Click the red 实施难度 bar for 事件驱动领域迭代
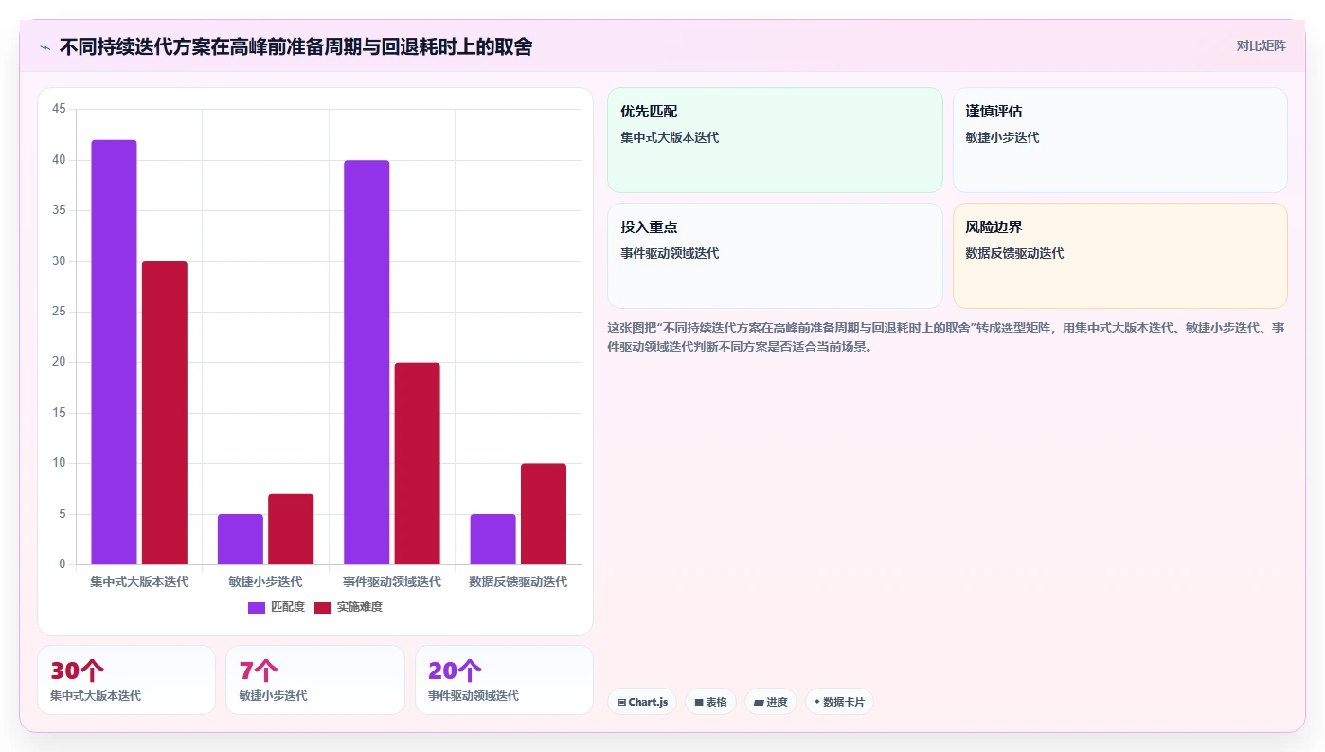1325x752 pixels. click(x=418, y=464)
